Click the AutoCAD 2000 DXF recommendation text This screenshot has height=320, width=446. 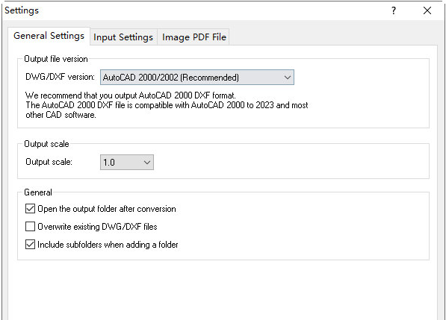[x=167, y=105]
